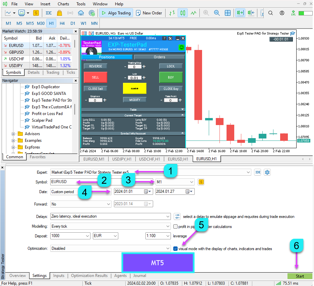Viewport: 314px width, 286px height.
Task: Click the SELL button on TesterPad
Action: pyautogui.click(x=95, y=77)
